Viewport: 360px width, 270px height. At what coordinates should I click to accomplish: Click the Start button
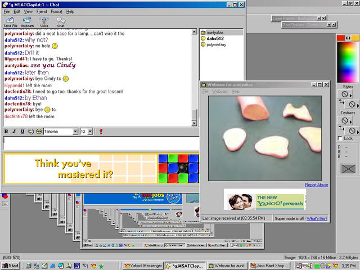tap(11, 265)
